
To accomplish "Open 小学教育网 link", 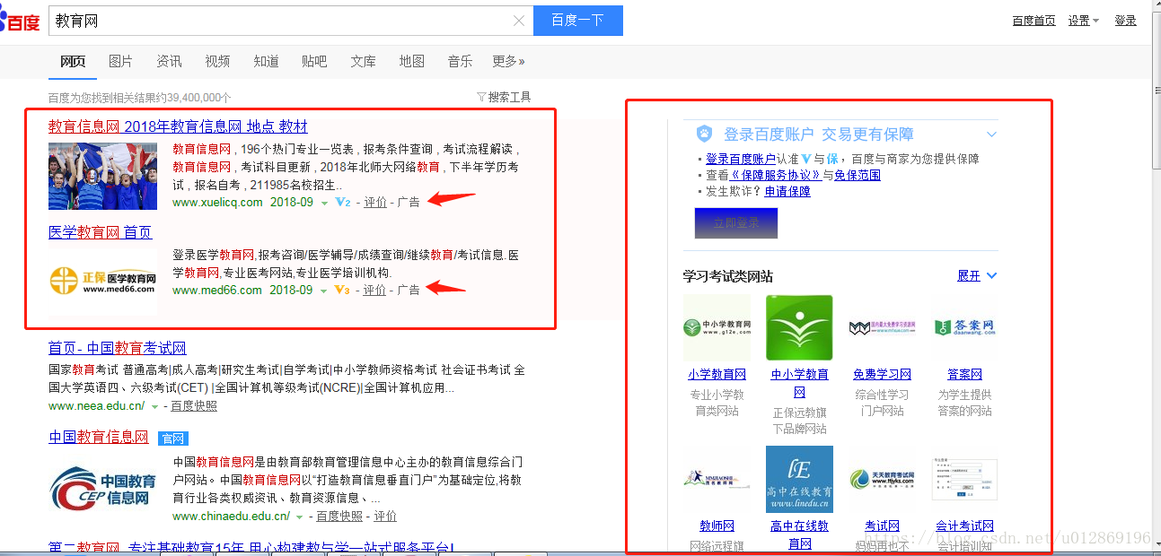I will [x=717, y=374].
